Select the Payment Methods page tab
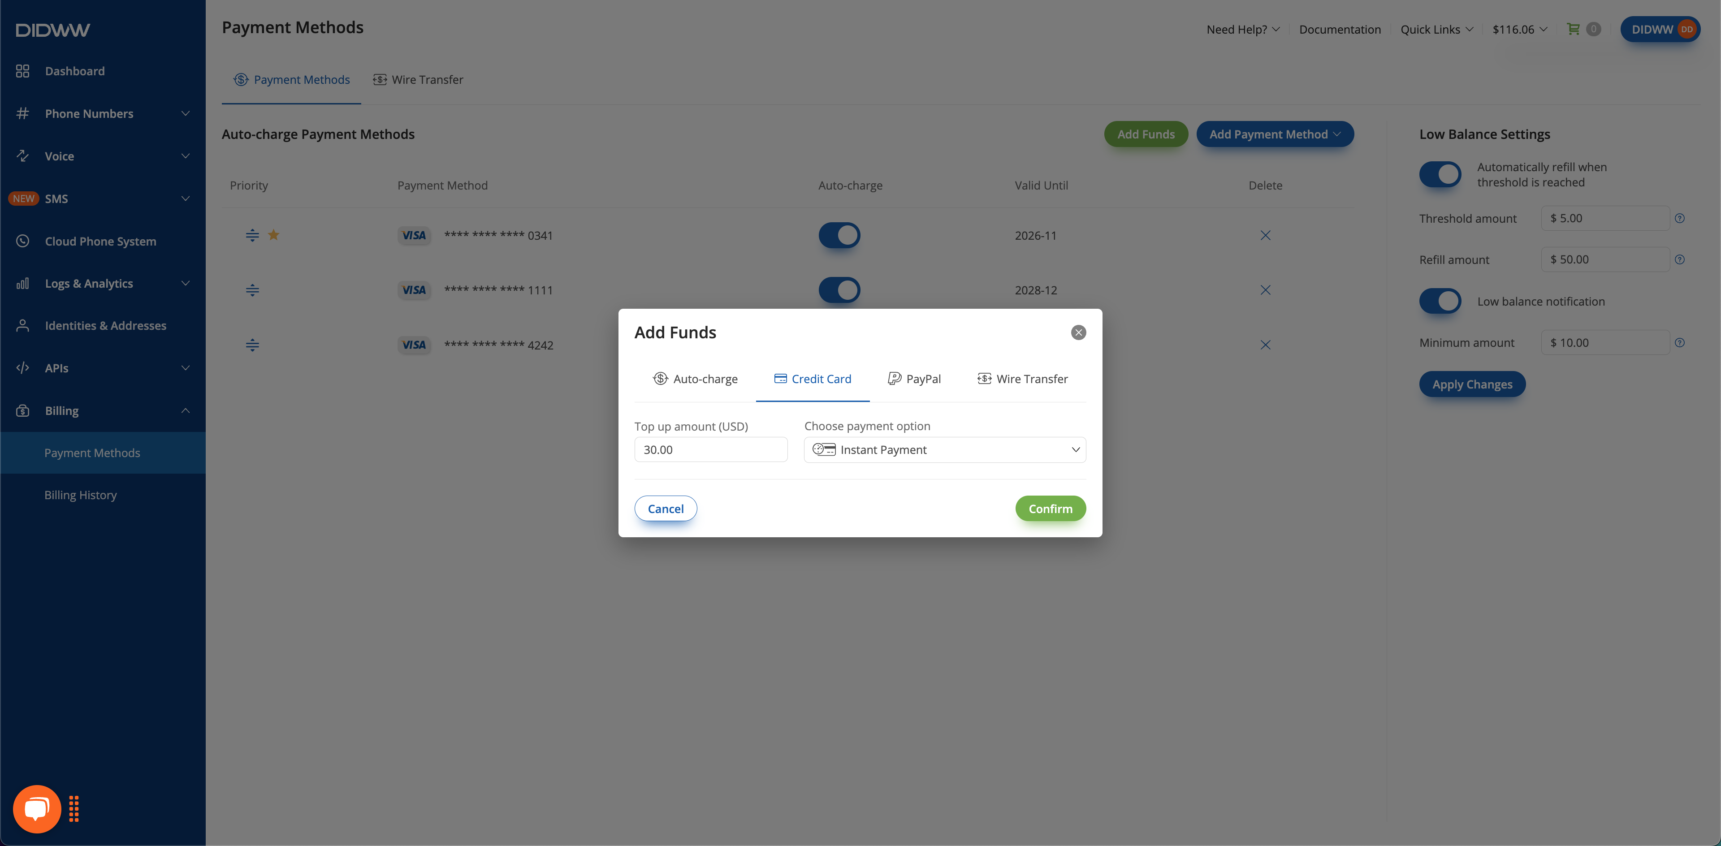Viewport: 1721px width, 846px height. pyautogui.click(x=291, y=79)
